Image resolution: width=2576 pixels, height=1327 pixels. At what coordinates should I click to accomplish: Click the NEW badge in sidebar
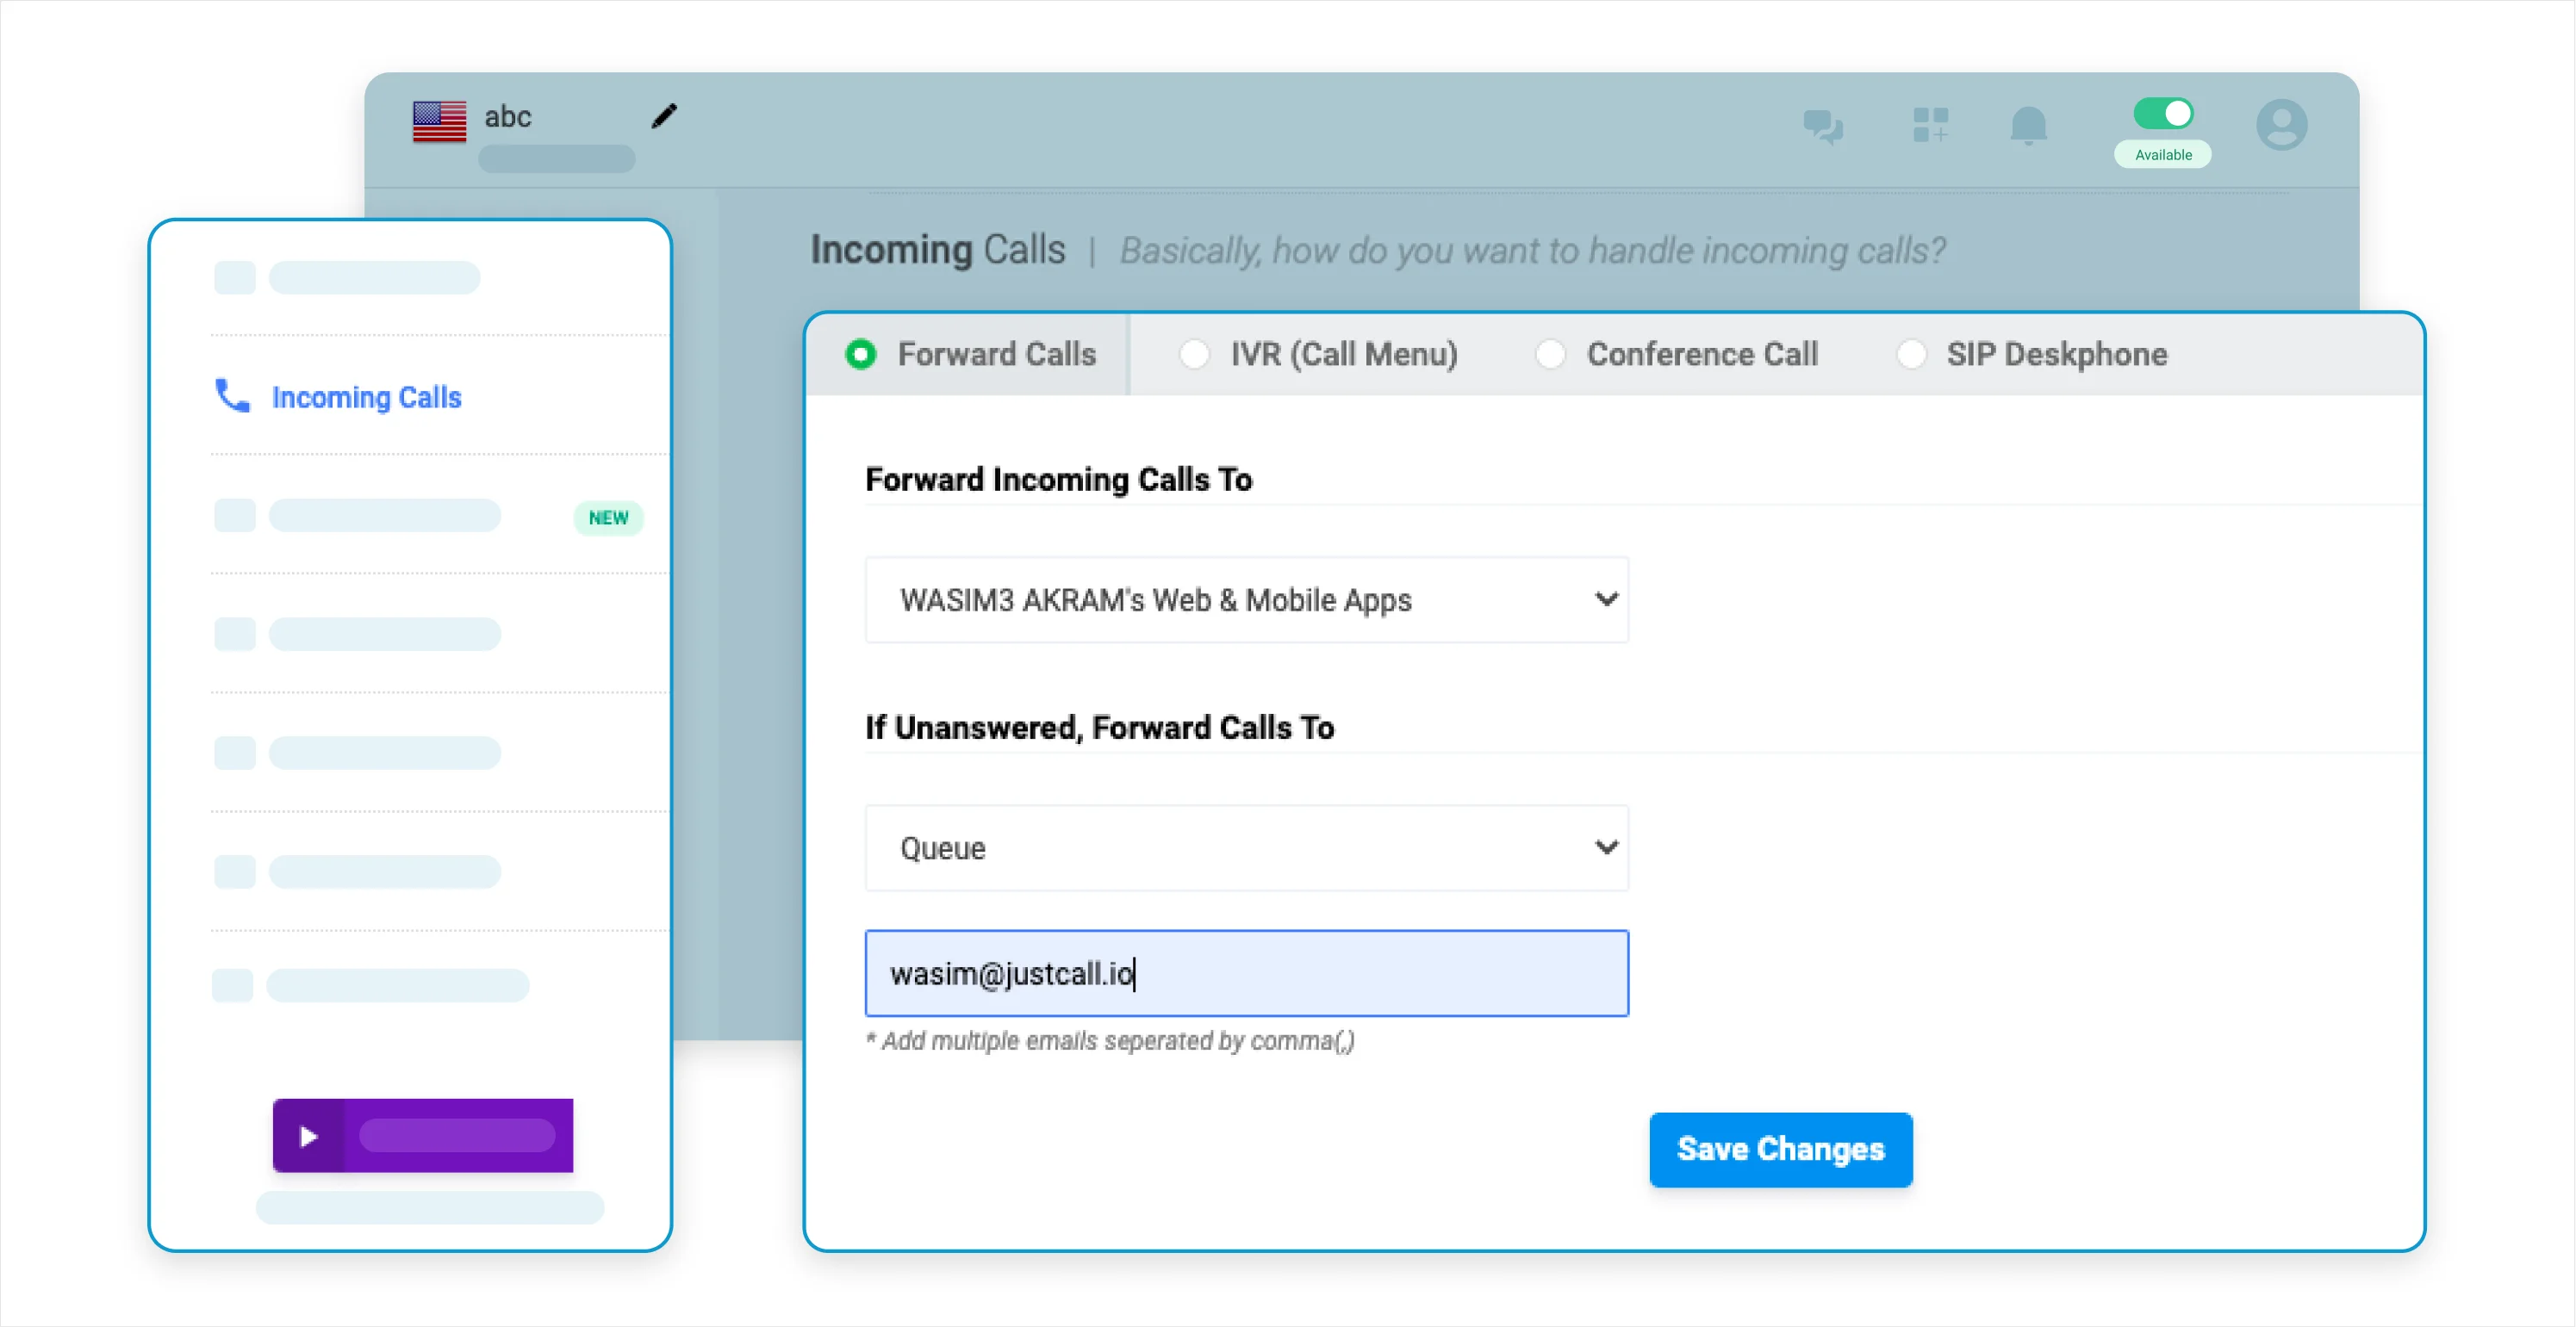tap(608, 518)
